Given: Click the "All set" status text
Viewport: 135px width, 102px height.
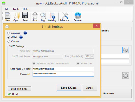Looking at the screenshot, I should (x=15, y=94).
